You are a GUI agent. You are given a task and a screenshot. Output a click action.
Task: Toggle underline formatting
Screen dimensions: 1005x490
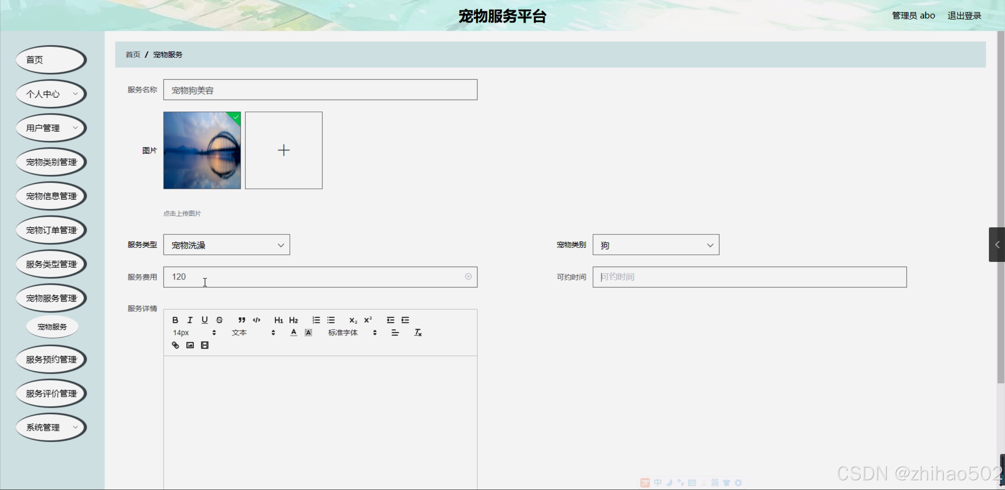tap(205, 320)
